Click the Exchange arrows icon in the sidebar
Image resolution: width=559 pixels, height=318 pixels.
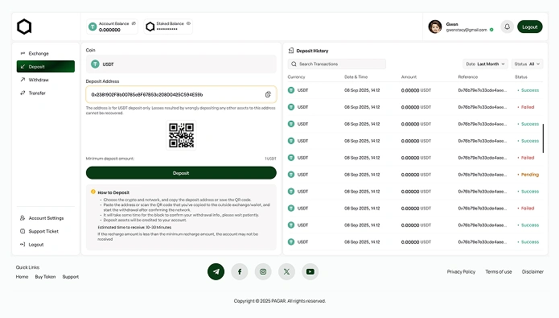coord(23,53)
